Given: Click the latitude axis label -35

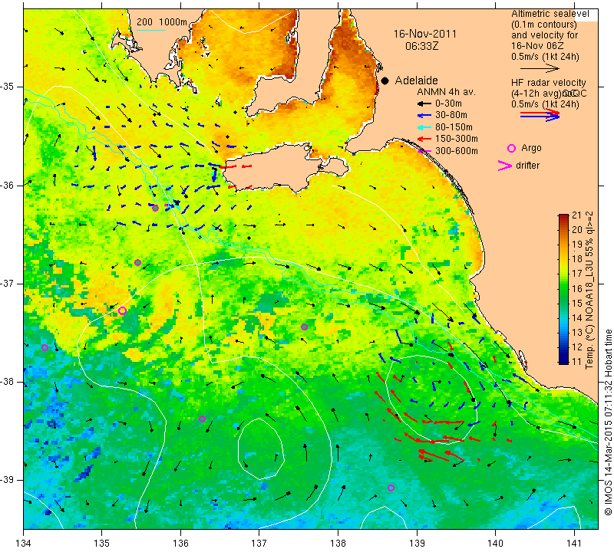Looking at the screenshot, I should pyautogui.click(x=8, y=87).
